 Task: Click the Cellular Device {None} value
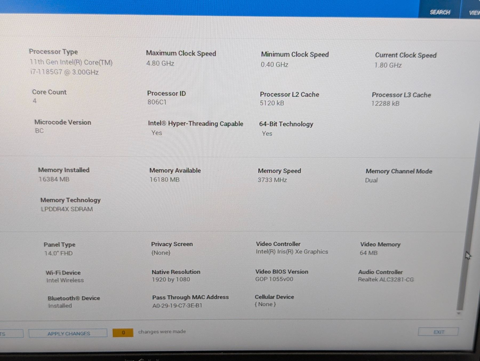point(265,304)
